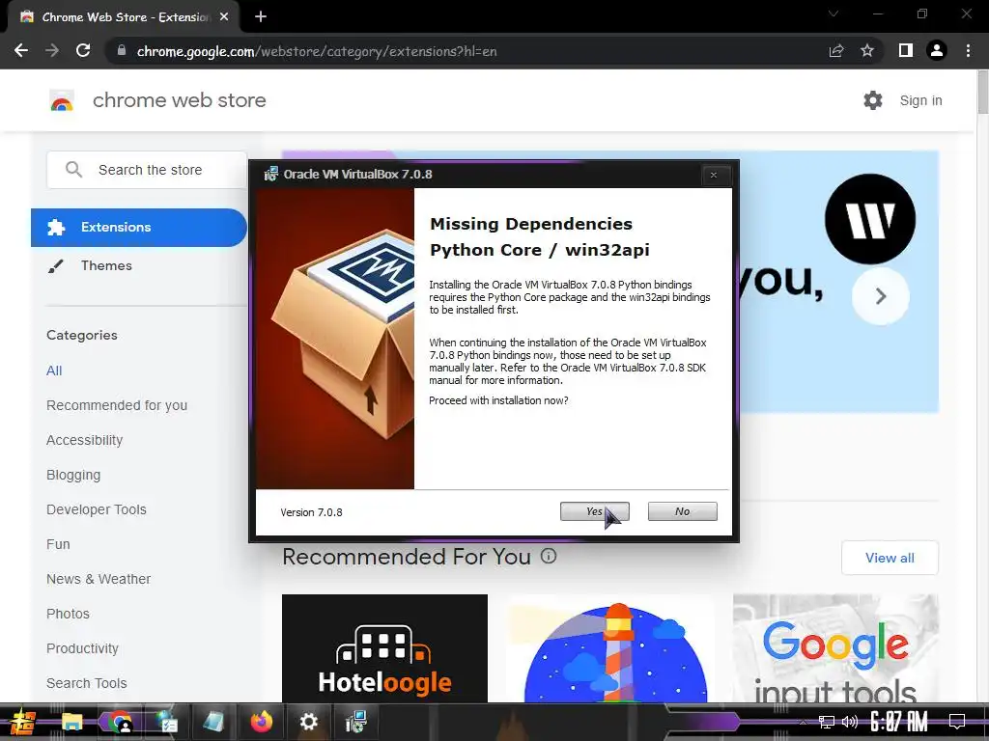
Task: Open Firefox from the taskbar
Action: pyautogui.click(x=261, y=722)
